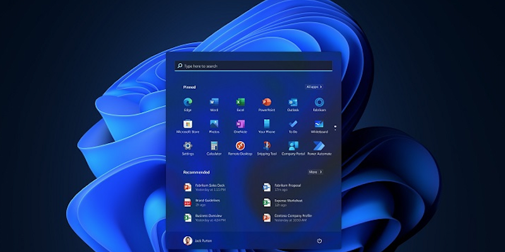The width and height of the screenshot is (505, 252).
Task: Open the Fabrikam Proposal document
Action: tap(282, 187)
